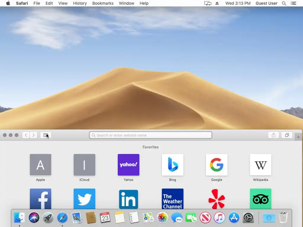
Task: Add a new tab with the plus button
Action: [x=298, y=137]
